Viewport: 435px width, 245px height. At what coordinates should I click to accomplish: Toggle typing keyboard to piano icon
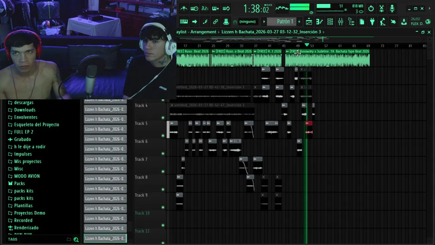[x=184, y=22]
